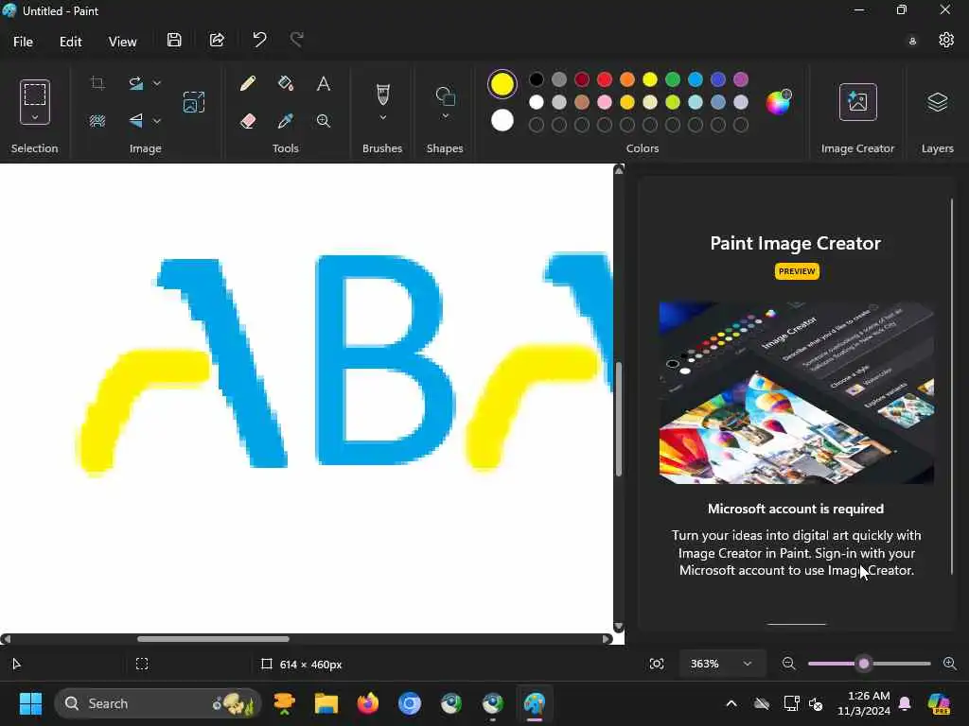Open Copilot preview from taskbar
The height and width of the screenshot is (726, 969).
click(x=939, y=703)
